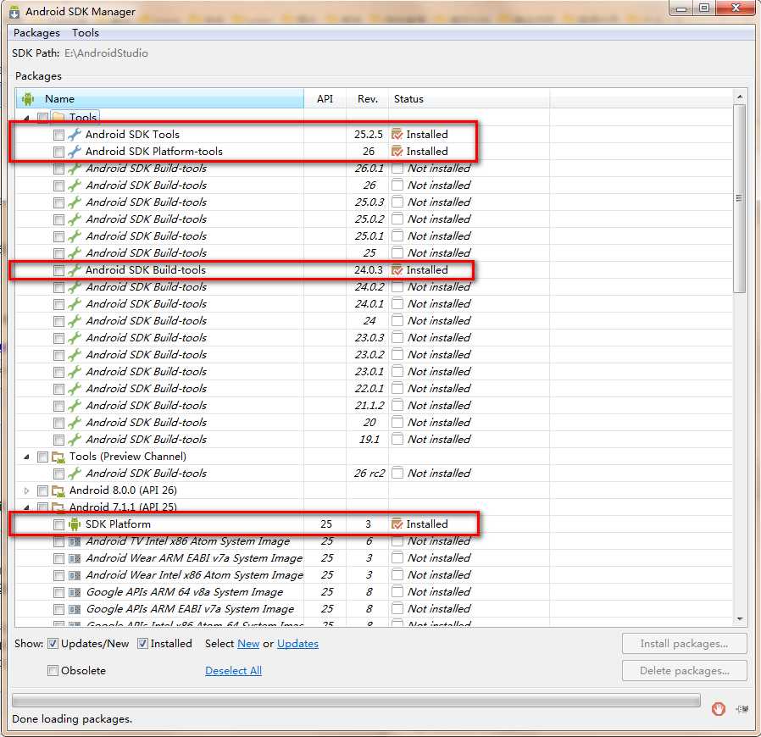Click Android Wear ARM EABI v7a image icon
Screen dimensions: 761x737
pos(75,558)
